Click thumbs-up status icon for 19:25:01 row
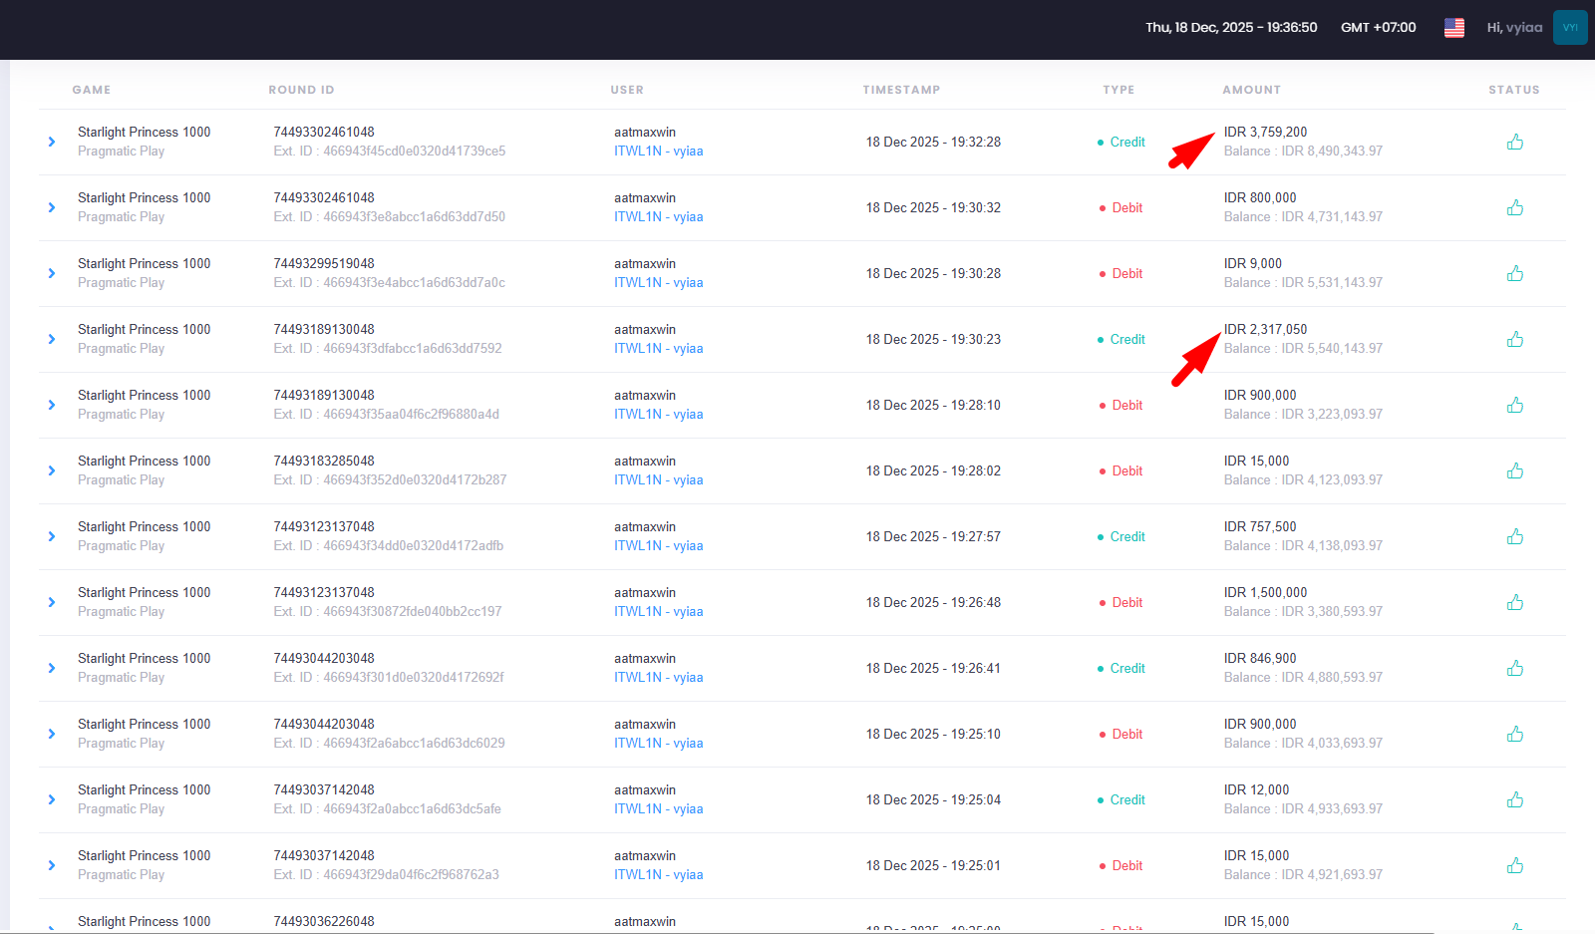 point(1515,865)
